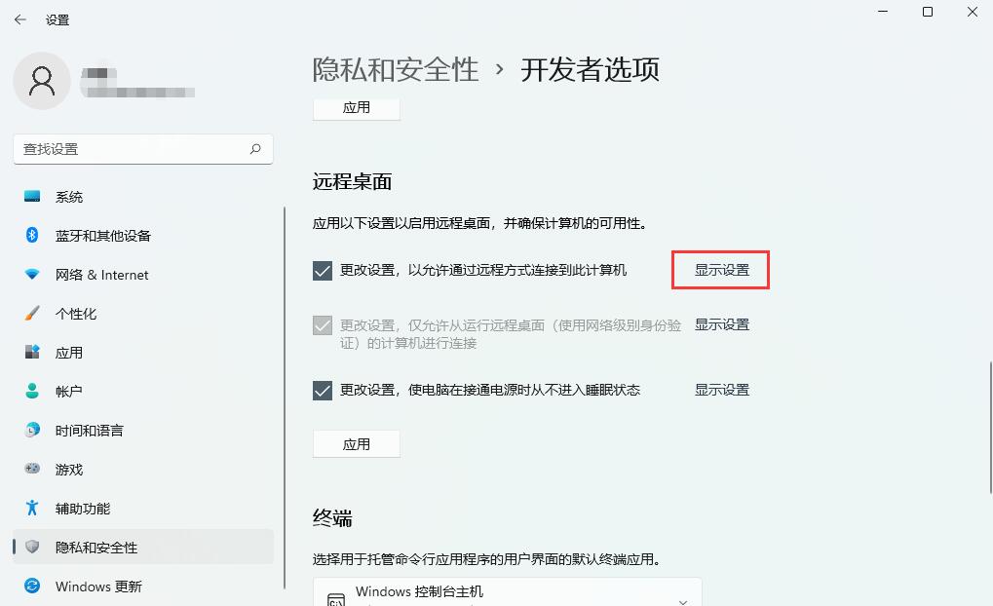Click the 帐户 person icon
The height and width of the screenshot is (606, 993).
[x=32, y=391]
